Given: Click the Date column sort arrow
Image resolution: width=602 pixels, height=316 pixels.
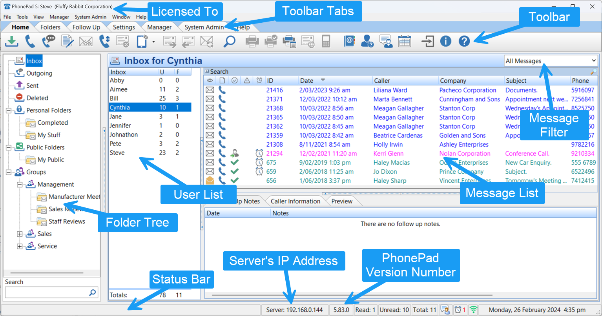Looking at the screenshot, I should coord(323,80).
